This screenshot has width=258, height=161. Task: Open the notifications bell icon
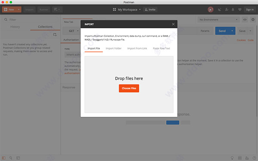233,9
